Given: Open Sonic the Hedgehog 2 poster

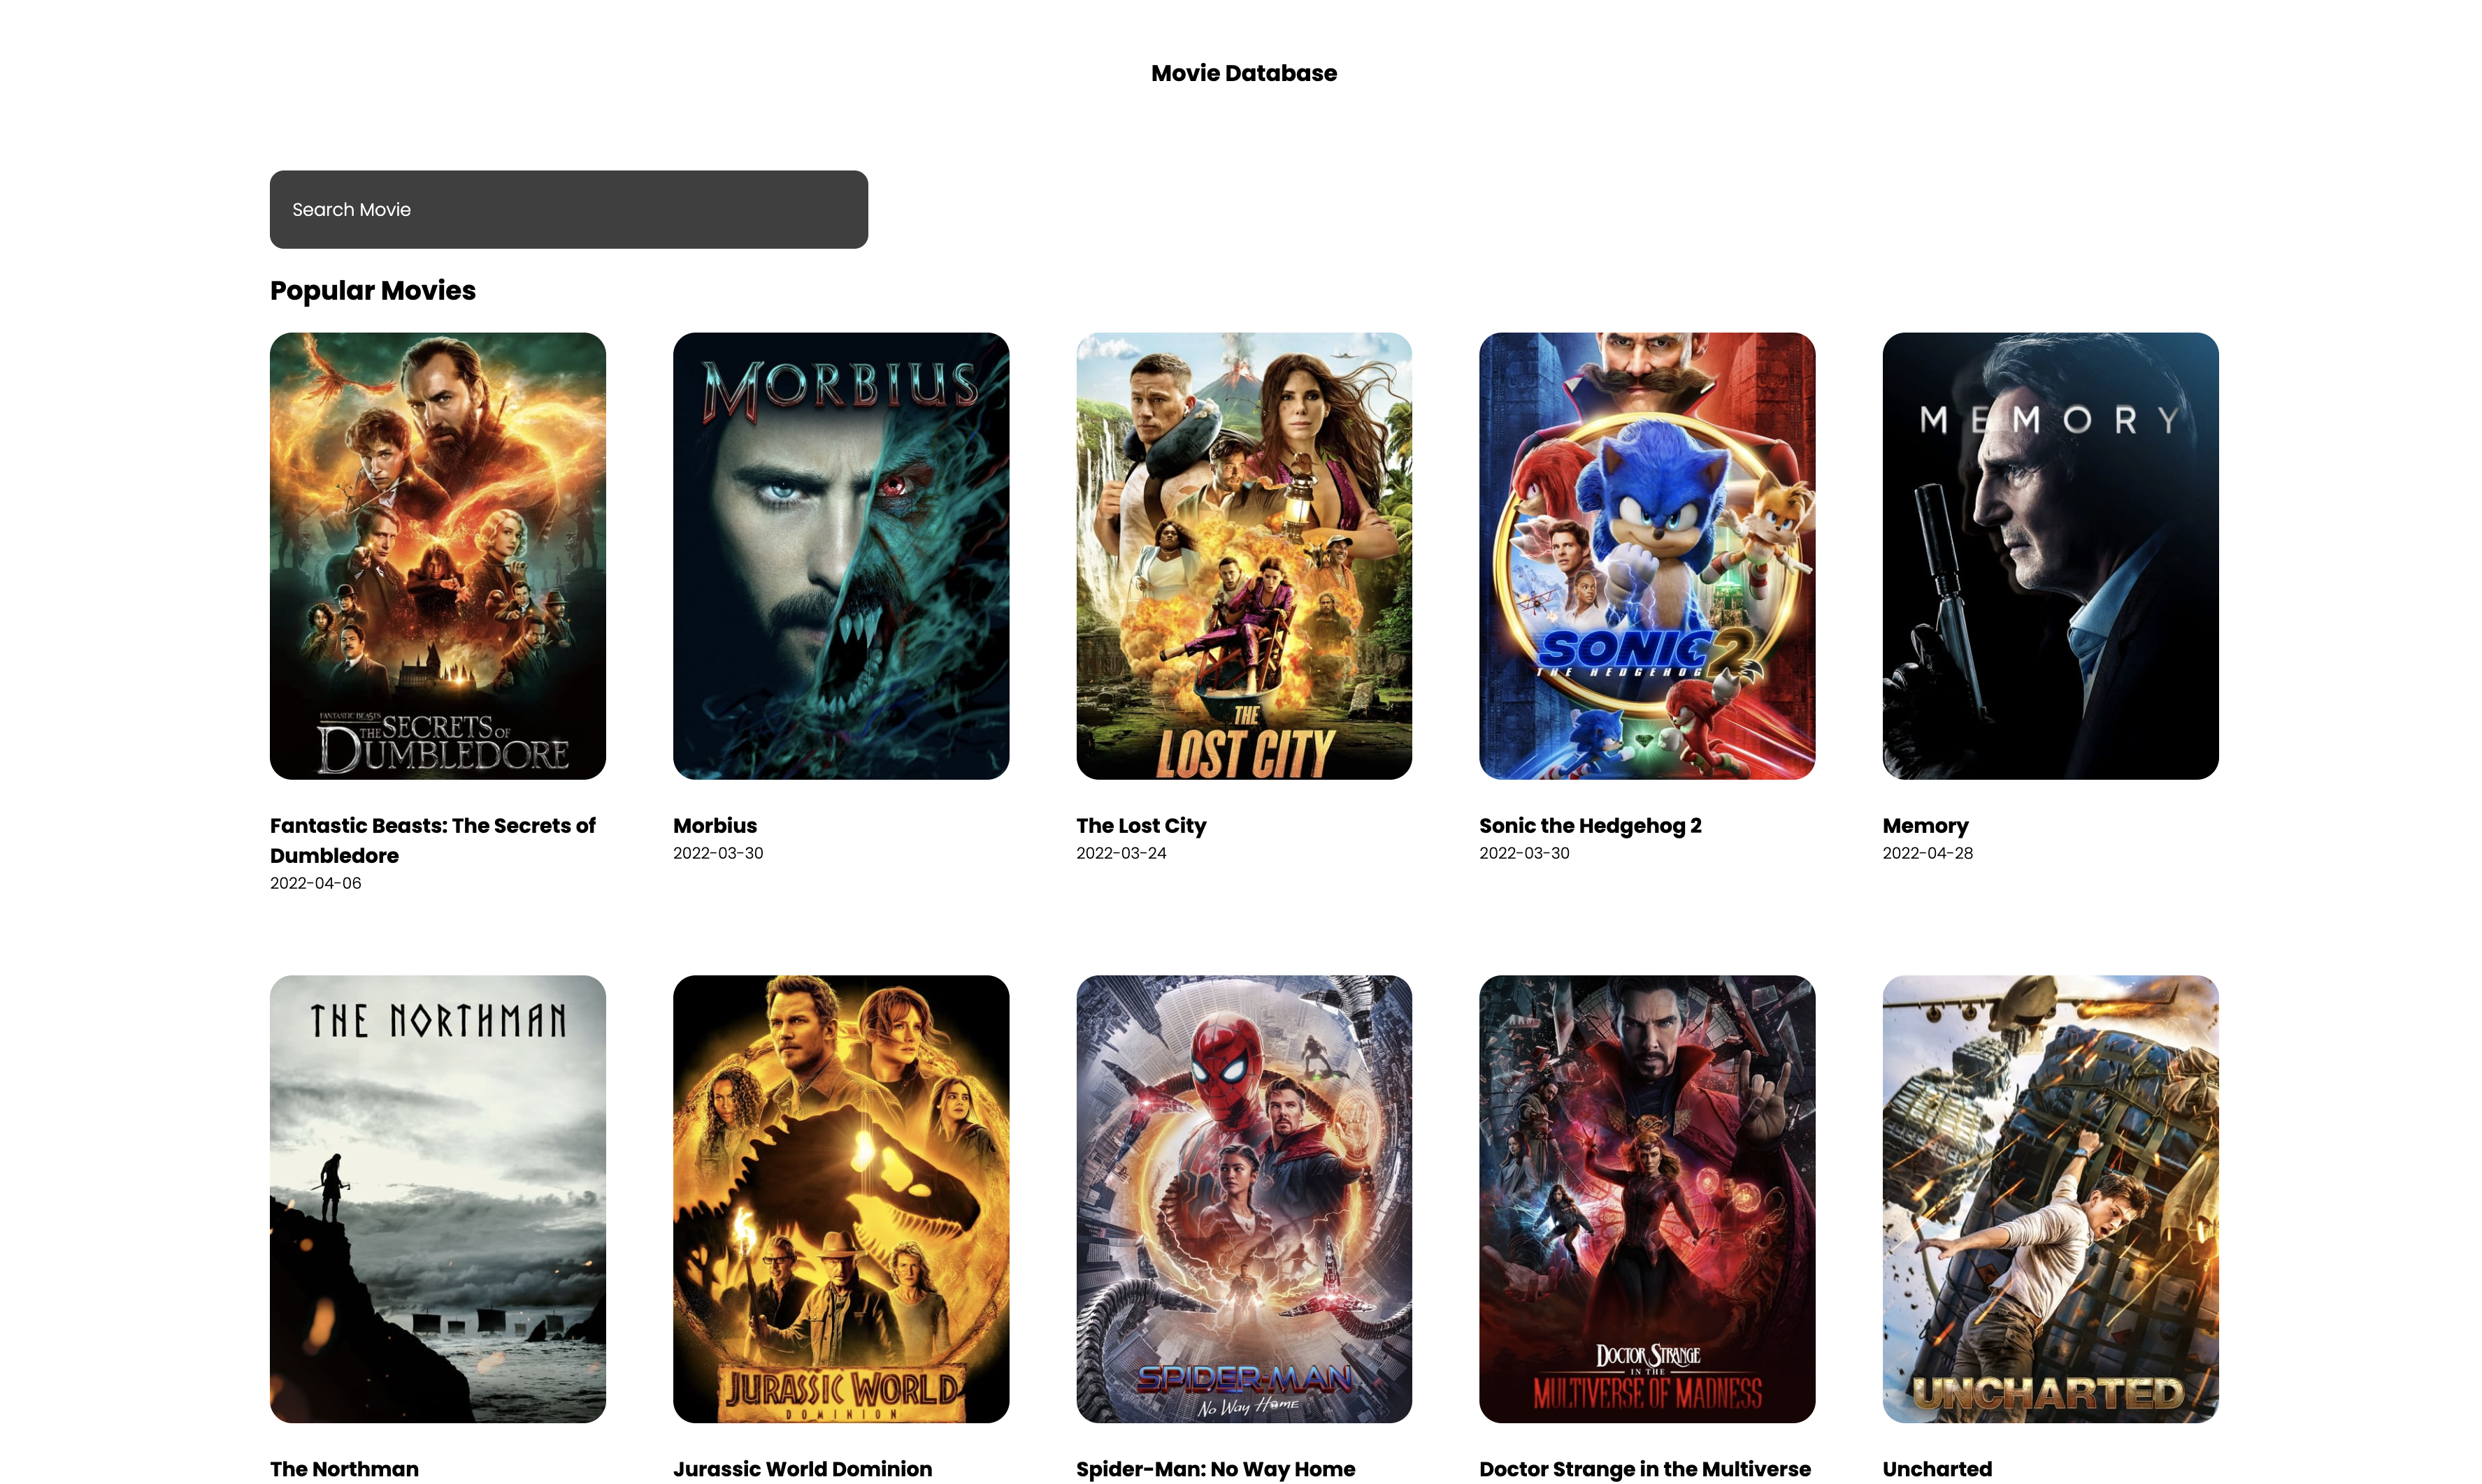Looking at the screenshot, I should 1647,556.
